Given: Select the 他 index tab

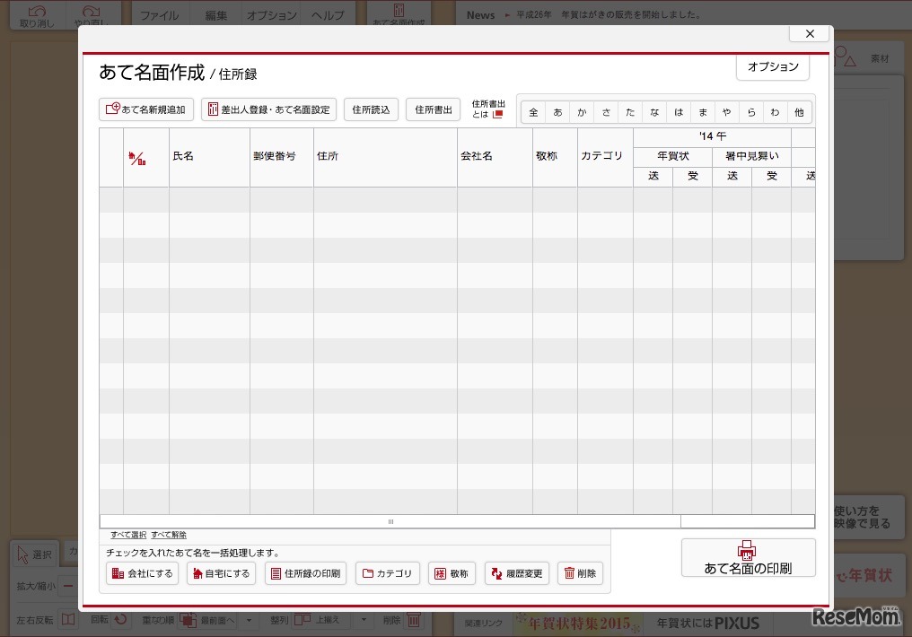Looking at the screenshot, I should click(800, 112).
